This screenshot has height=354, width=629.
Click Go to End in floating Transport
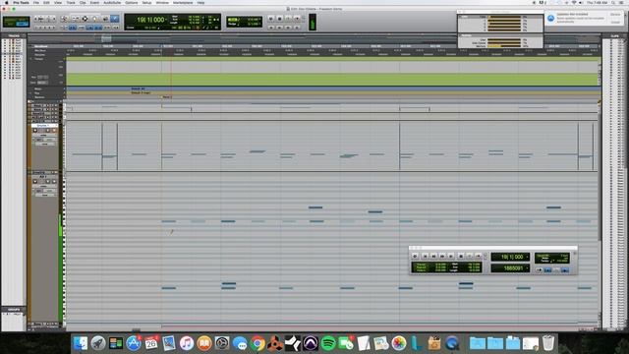[x=451, y=256]
